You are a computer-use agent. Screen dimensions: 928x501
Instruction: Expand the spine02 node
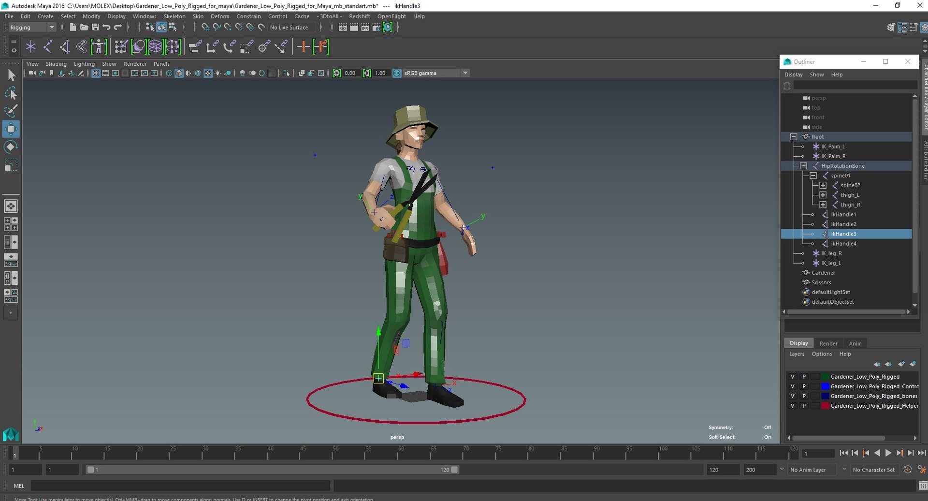pyautogui.click(x=823, y=185)
